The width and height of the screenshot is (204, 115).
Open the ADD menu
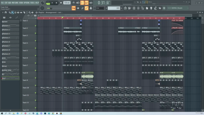coord(10,3)
